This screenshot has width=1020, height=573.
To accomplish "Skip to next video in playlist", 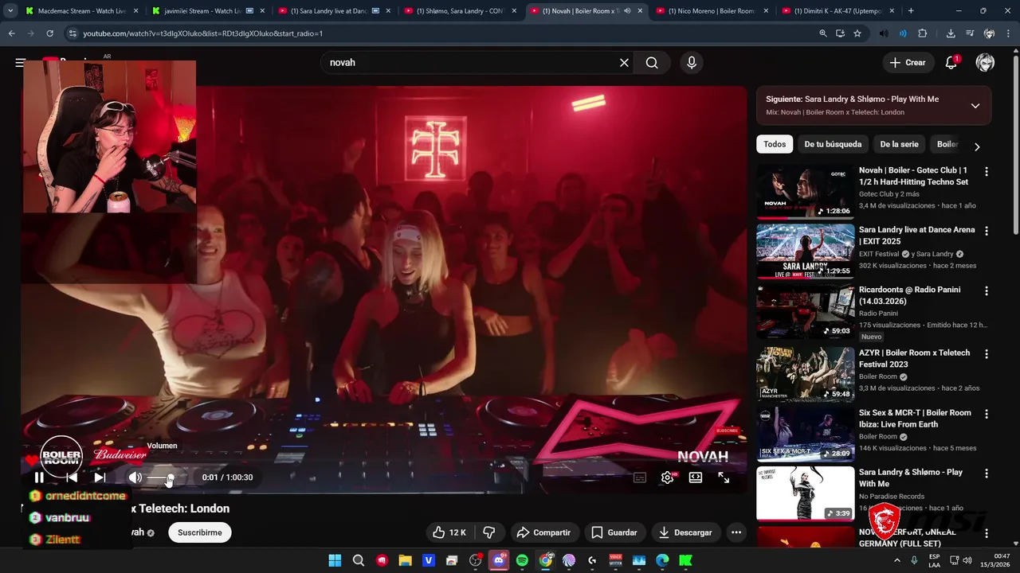I will click(x=100, y=477).
